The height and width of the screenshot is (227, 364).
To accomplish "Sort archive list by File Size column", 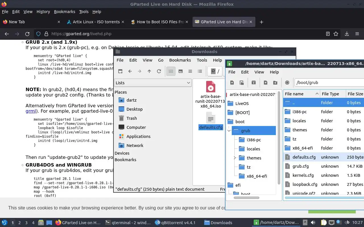I will 355,94.
